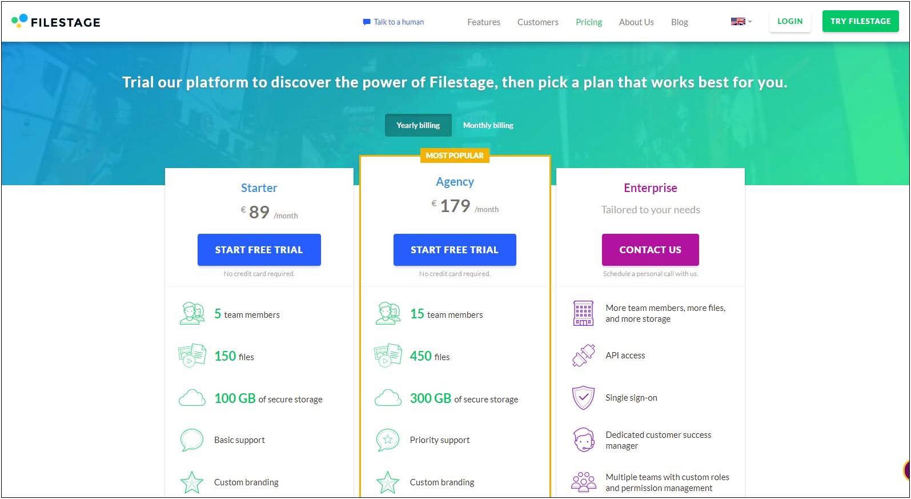Image resolution: width=911 pixels, height=499 pixels.
Task: Click Tailored to your needs text
Action: pyautogui.click(x=651, y=210)
